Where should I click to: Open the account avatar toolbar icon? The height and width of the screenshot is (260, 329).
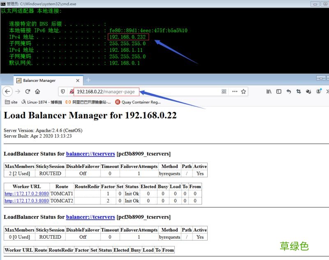(318, 91)
